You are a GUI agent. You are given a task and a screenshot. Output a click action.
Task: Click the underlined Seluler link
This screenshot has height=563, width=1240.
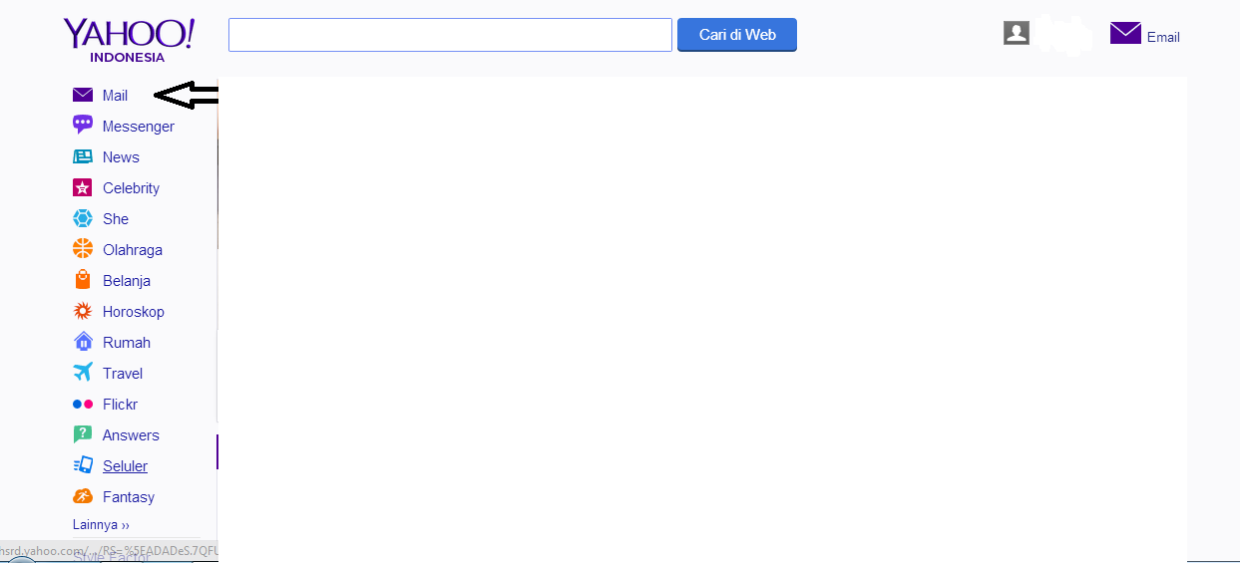click(125, 466)
